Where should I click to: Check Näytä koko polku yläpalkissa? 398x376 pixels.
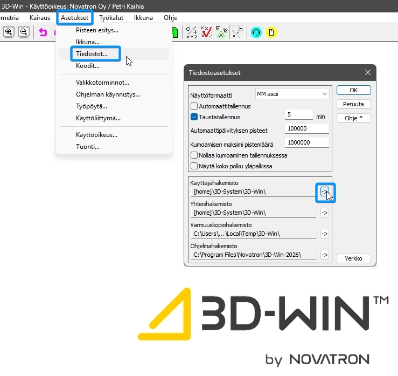pyautogui.click(x=194, y=166)
